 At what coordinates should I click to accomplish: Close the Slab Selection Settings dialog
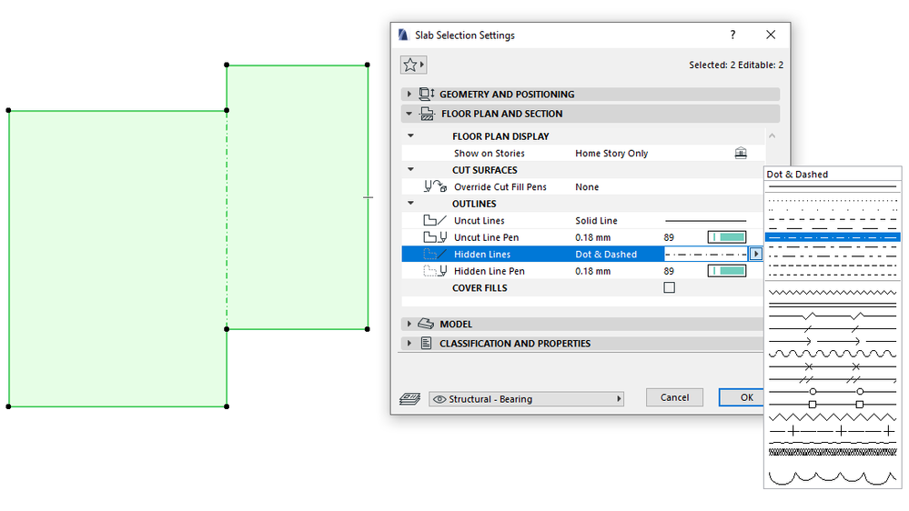pyautogui.click(x=771, y=35)
